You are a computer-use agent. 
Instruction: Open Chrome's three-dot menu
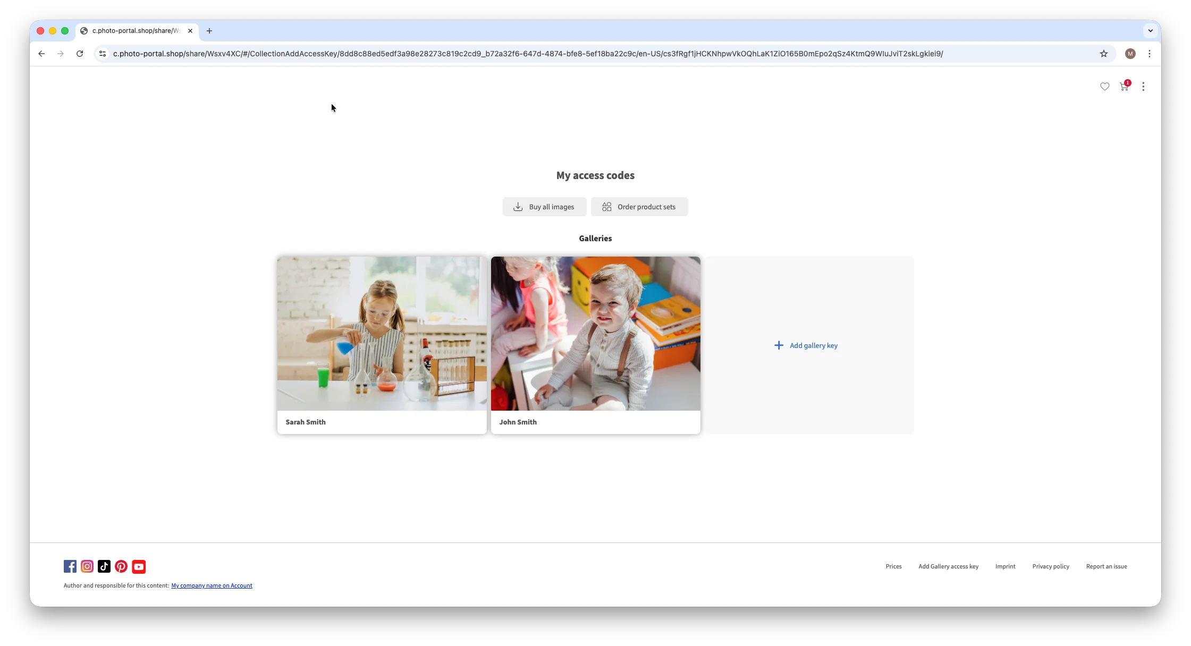(1150, 54)
